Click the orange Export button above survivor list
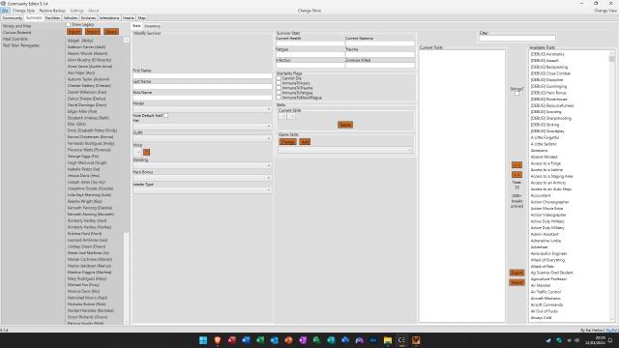The width and height of the screenshot is (619, 348). point(74,32)
